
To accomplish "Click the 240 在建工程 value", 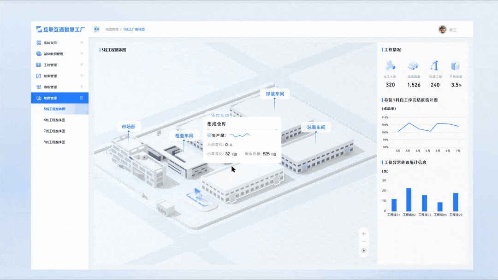I will 435,85.
